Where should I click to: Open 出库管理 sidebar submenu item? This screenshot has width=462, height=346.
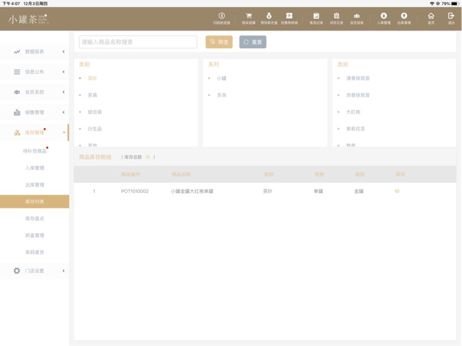point(34,185)
